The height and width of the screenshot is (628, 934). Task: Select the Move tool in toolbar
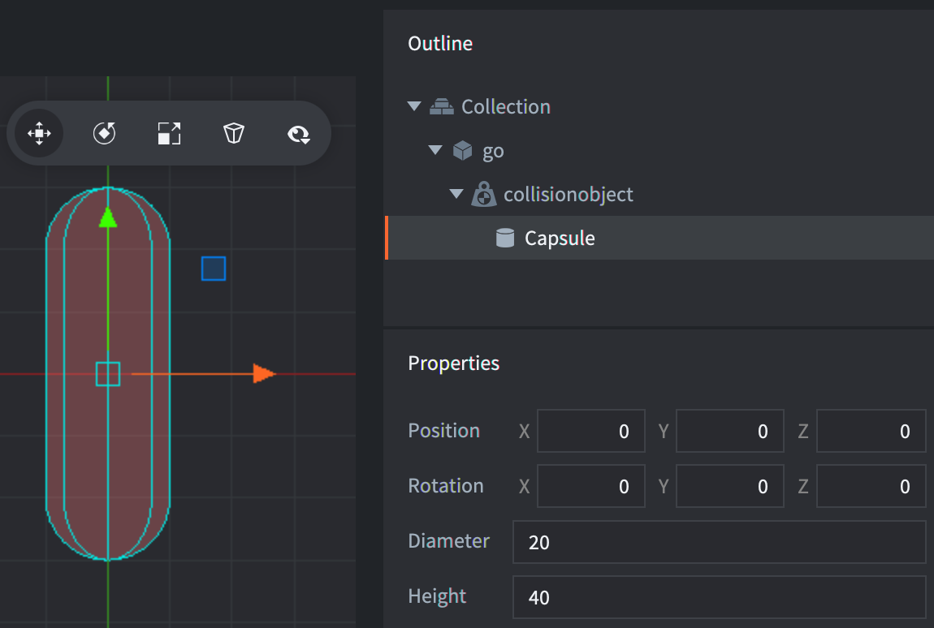click(x=39, y=133)
